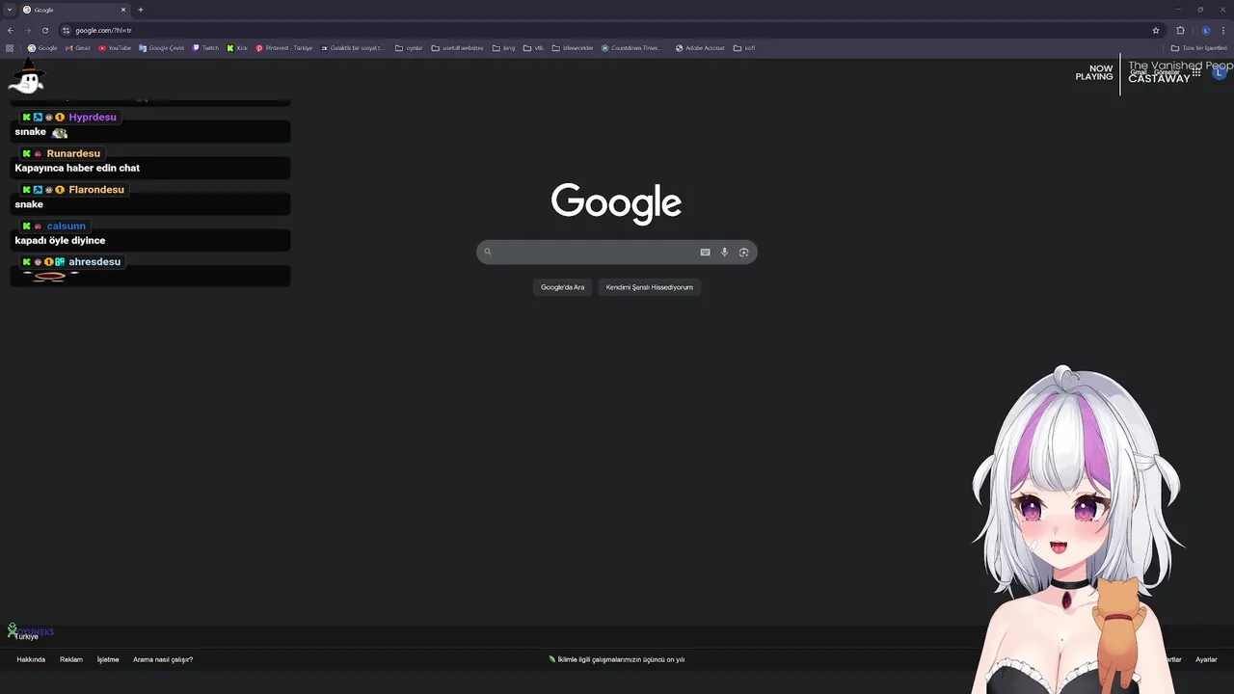Expand the Tüm Yer İşaretleri folder

click(1198, 47)
